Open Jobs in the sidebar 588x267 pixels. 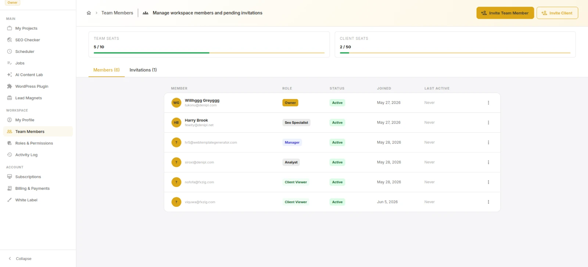pyautogui.click(x=38, y=63)
